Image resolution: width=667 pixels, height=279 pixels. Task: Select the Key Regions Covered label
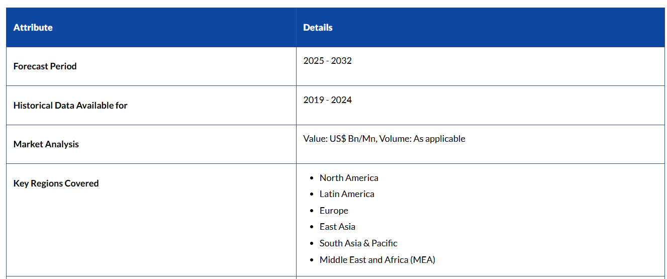56,183
